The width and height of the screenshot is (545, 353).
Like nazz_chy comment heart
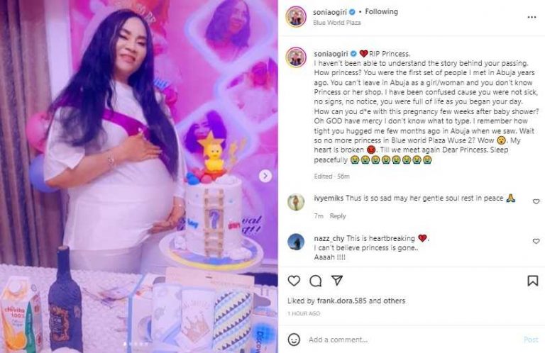[x=536, y=241]
